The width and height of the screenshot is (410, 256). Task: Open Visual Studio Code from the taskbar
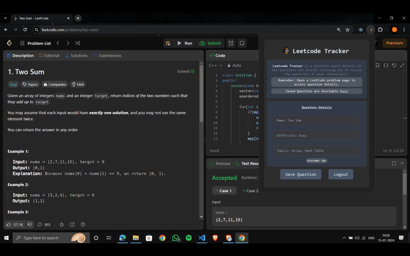(x=202, y=238)
